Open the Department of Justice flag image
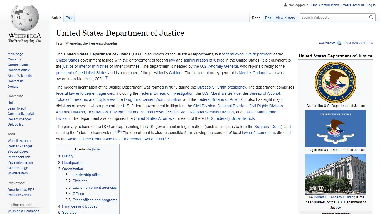Viewport: 380px width, 214px height. point(335,129)
